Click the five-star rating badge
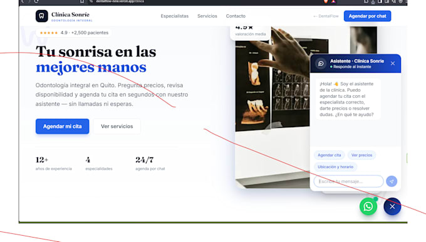This screenshot has width=426, height=242. click(74, 33)
